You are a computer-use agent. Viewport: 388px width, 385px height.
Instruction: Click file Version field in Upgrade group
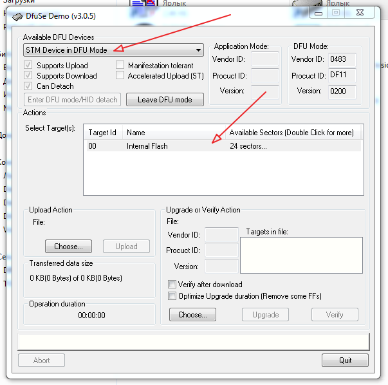click(221, 266)
